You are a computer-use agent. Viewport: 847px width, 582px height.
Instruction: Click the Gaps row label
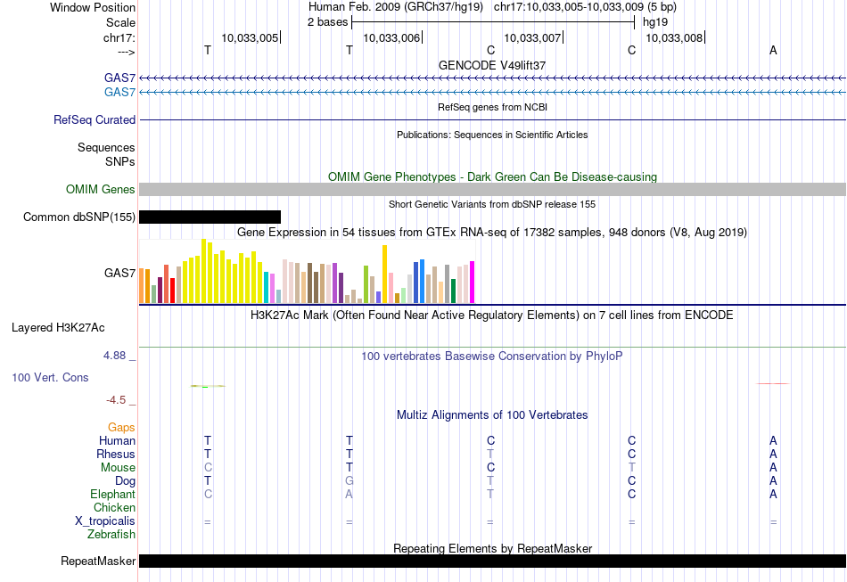click(121, 428)
